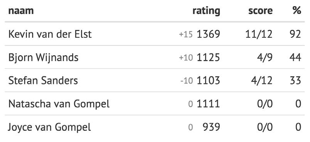
Task: Click the +15 rating change for Kevin
Action: [x=185, y=35]
